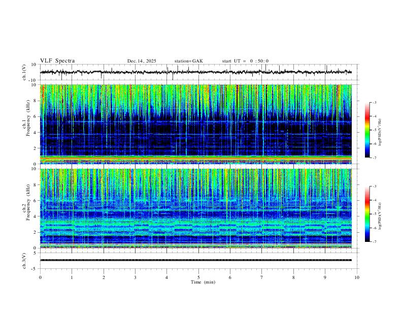This screenshot has height=311, width=402.
Task: Click the time axis tick label '8'
Action: pyautogui.click(x=293, y=277)
